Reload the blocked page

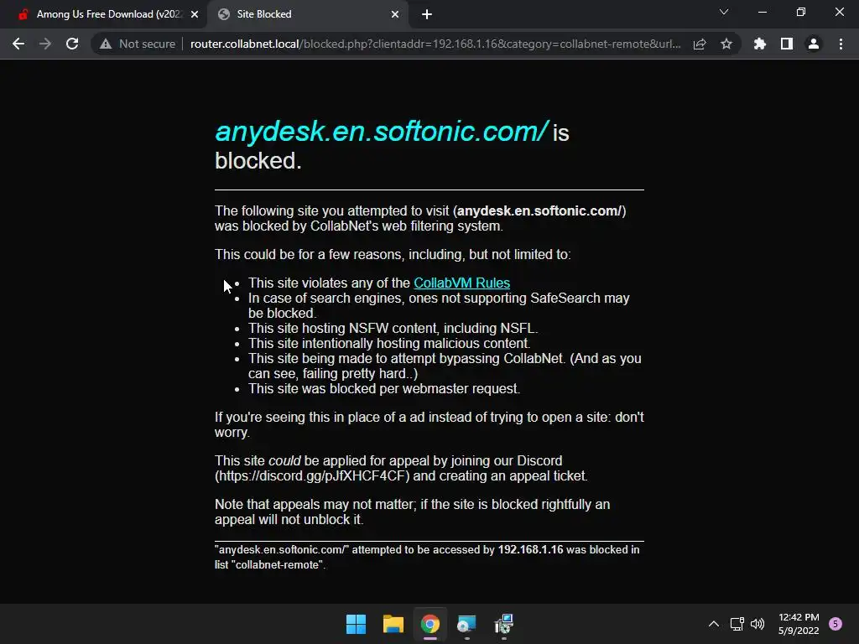pyautogui.click(x=72, y=44)
